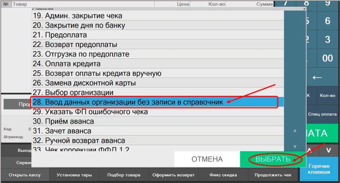The image size is (340, 183).
Task: Click Спец оплата button
Action: point(322,114)
